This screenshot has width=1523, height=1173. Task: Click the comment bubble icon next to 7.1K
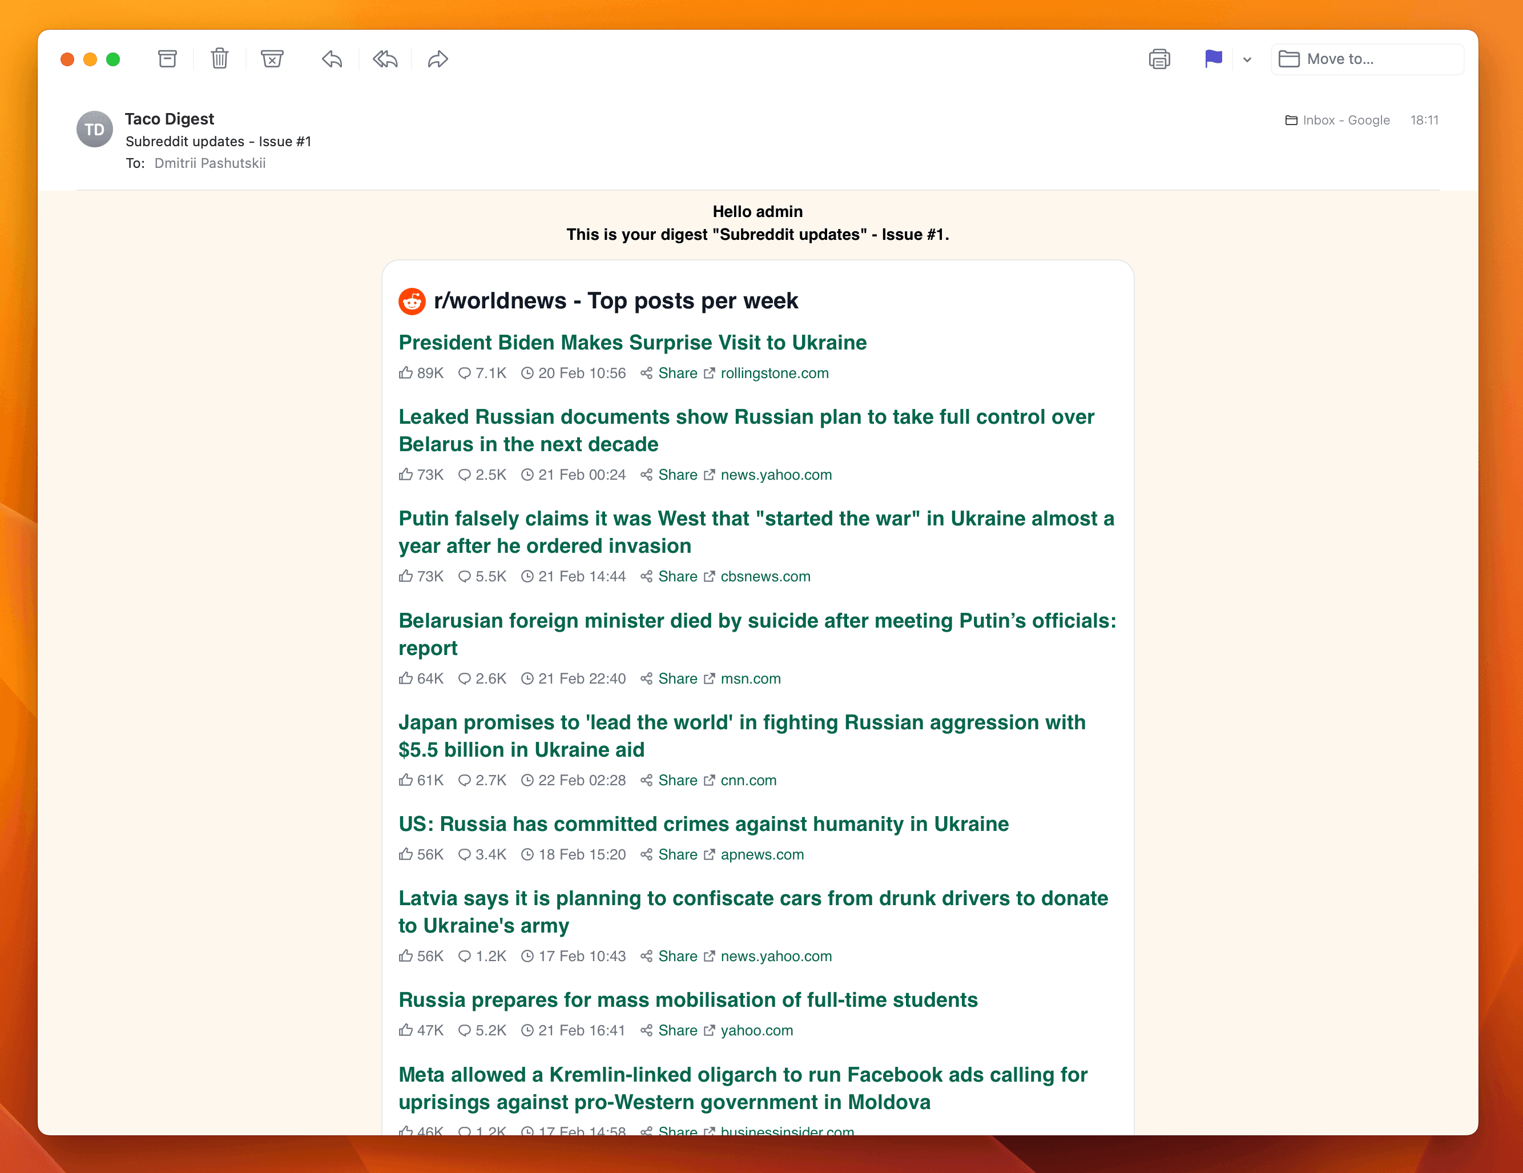pos(465,373)
